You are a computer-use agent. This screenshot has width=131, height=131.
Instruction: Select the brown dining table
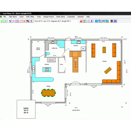click(48, 93)
